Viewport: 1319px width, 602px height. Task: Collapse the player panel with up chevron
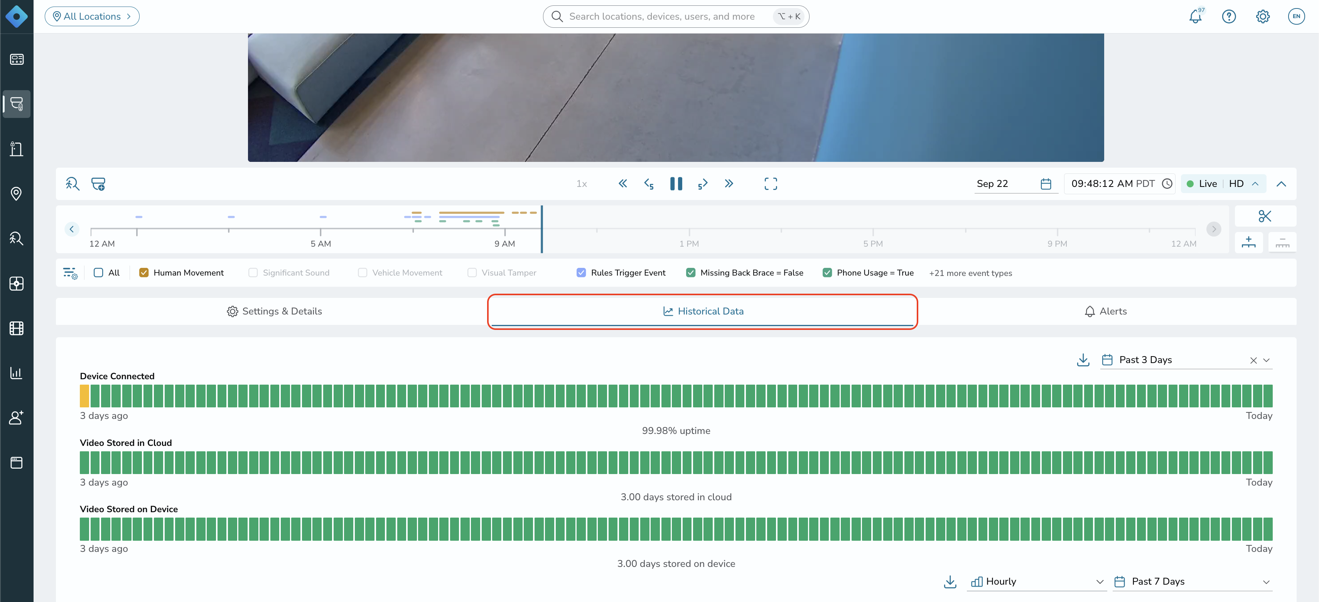[1281, 183]
